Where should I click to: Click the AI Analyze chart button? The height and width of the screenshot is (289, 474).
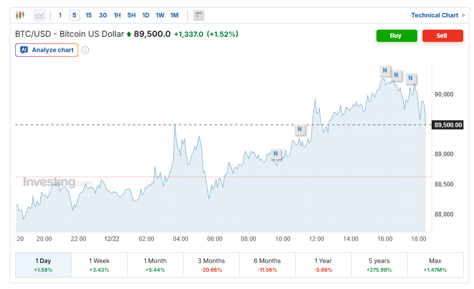click(x=47, y=50)
